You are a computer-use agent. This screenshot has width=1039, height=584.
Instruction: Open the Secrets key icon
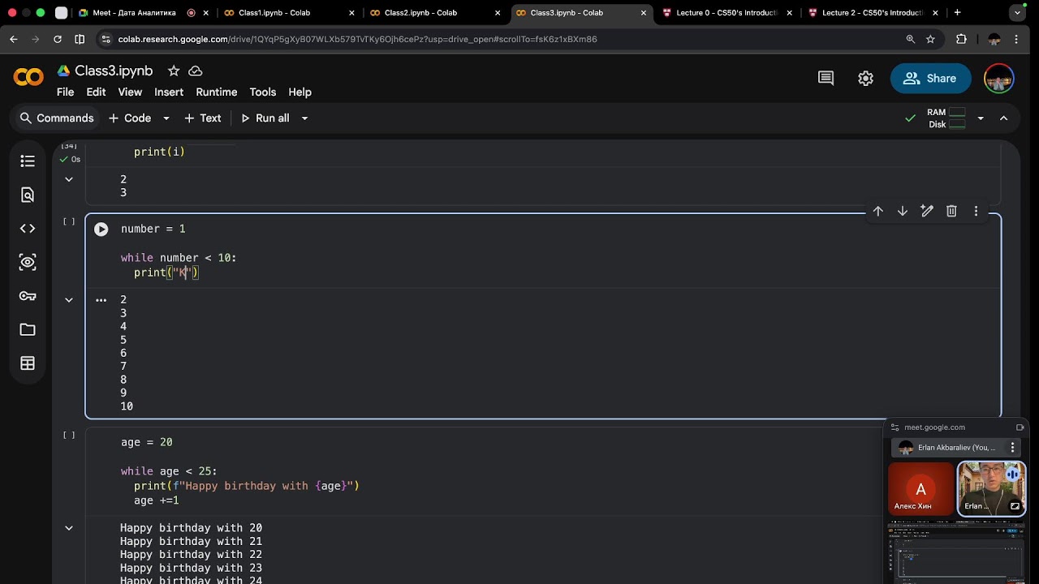pos(28,296)
